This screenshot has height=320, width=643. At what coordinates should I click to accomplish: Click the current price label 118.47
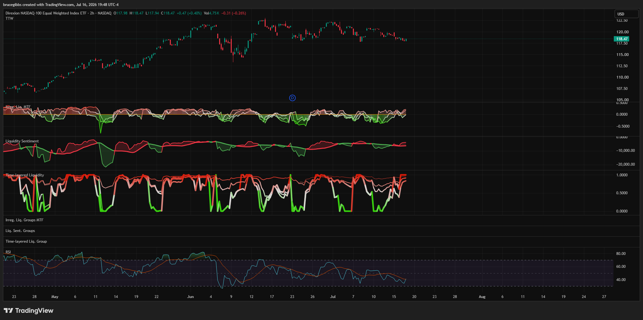622,39
